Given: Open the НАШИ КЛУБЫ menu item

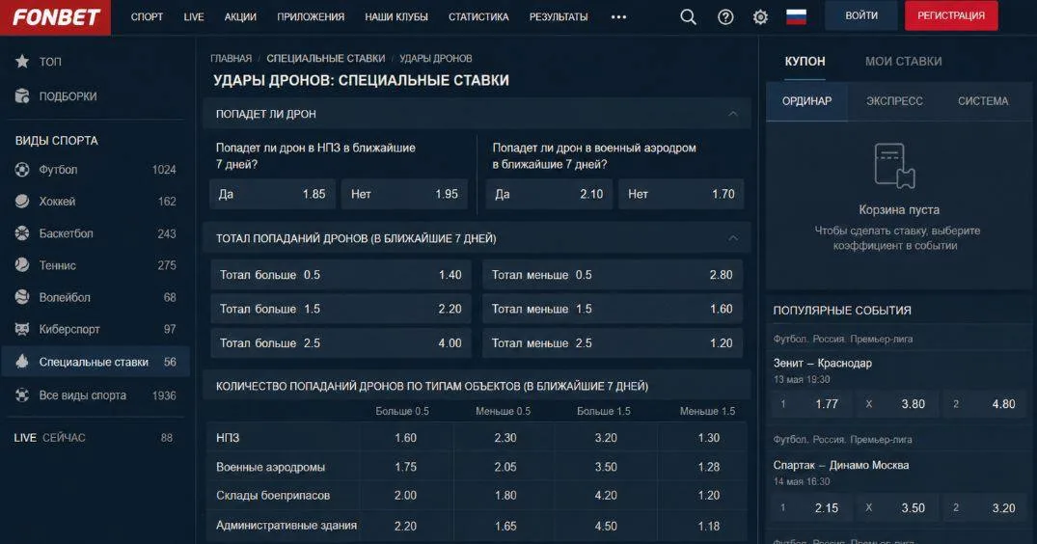Looking at the screenshot, I should point(396,17).
